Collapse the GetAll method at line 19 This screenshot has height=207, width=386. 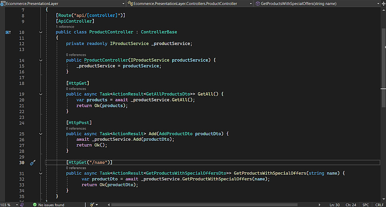coord(41,94)
